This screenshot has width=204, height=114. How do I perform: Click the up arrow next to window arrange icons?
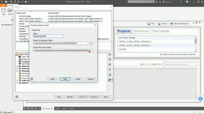(39, 109)
